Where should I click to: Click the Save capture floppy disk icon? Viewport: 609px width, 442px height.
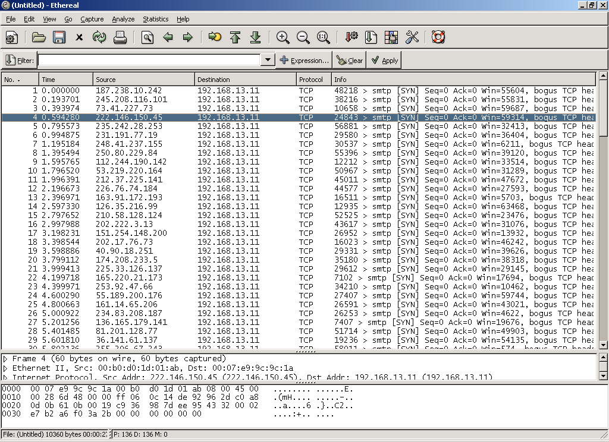(59, 38)
